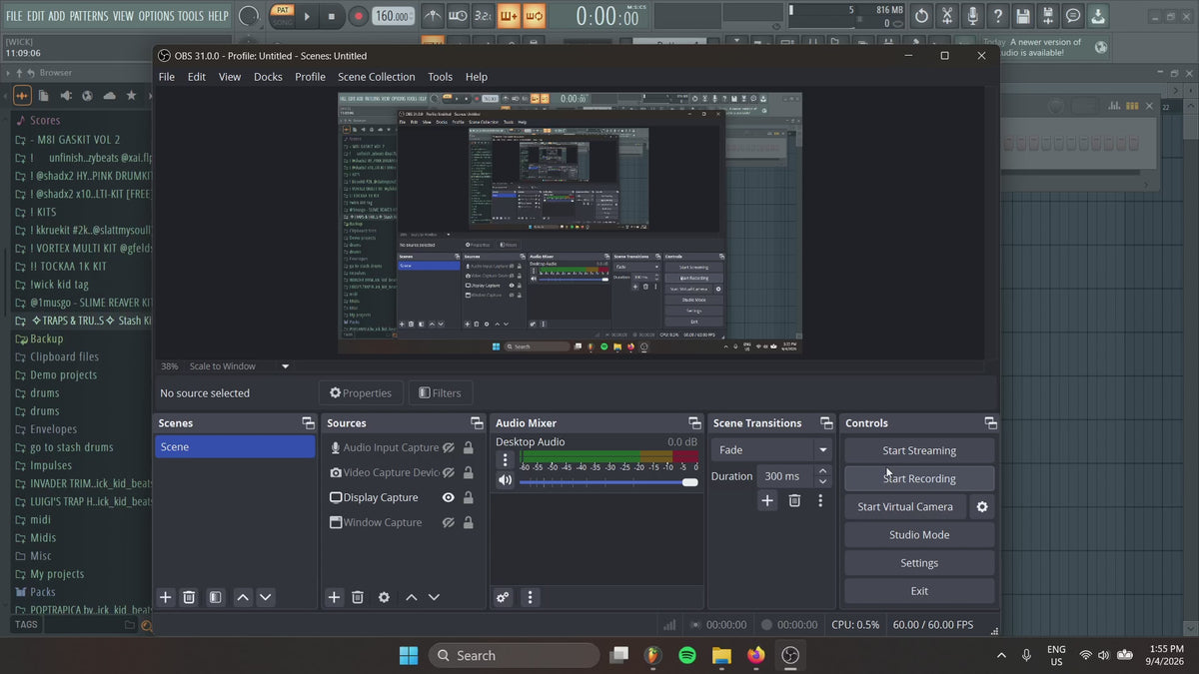Toggle lock on Window Capture source
Image resolution: width=1199 pixels, height=674 pixels.
468,522
